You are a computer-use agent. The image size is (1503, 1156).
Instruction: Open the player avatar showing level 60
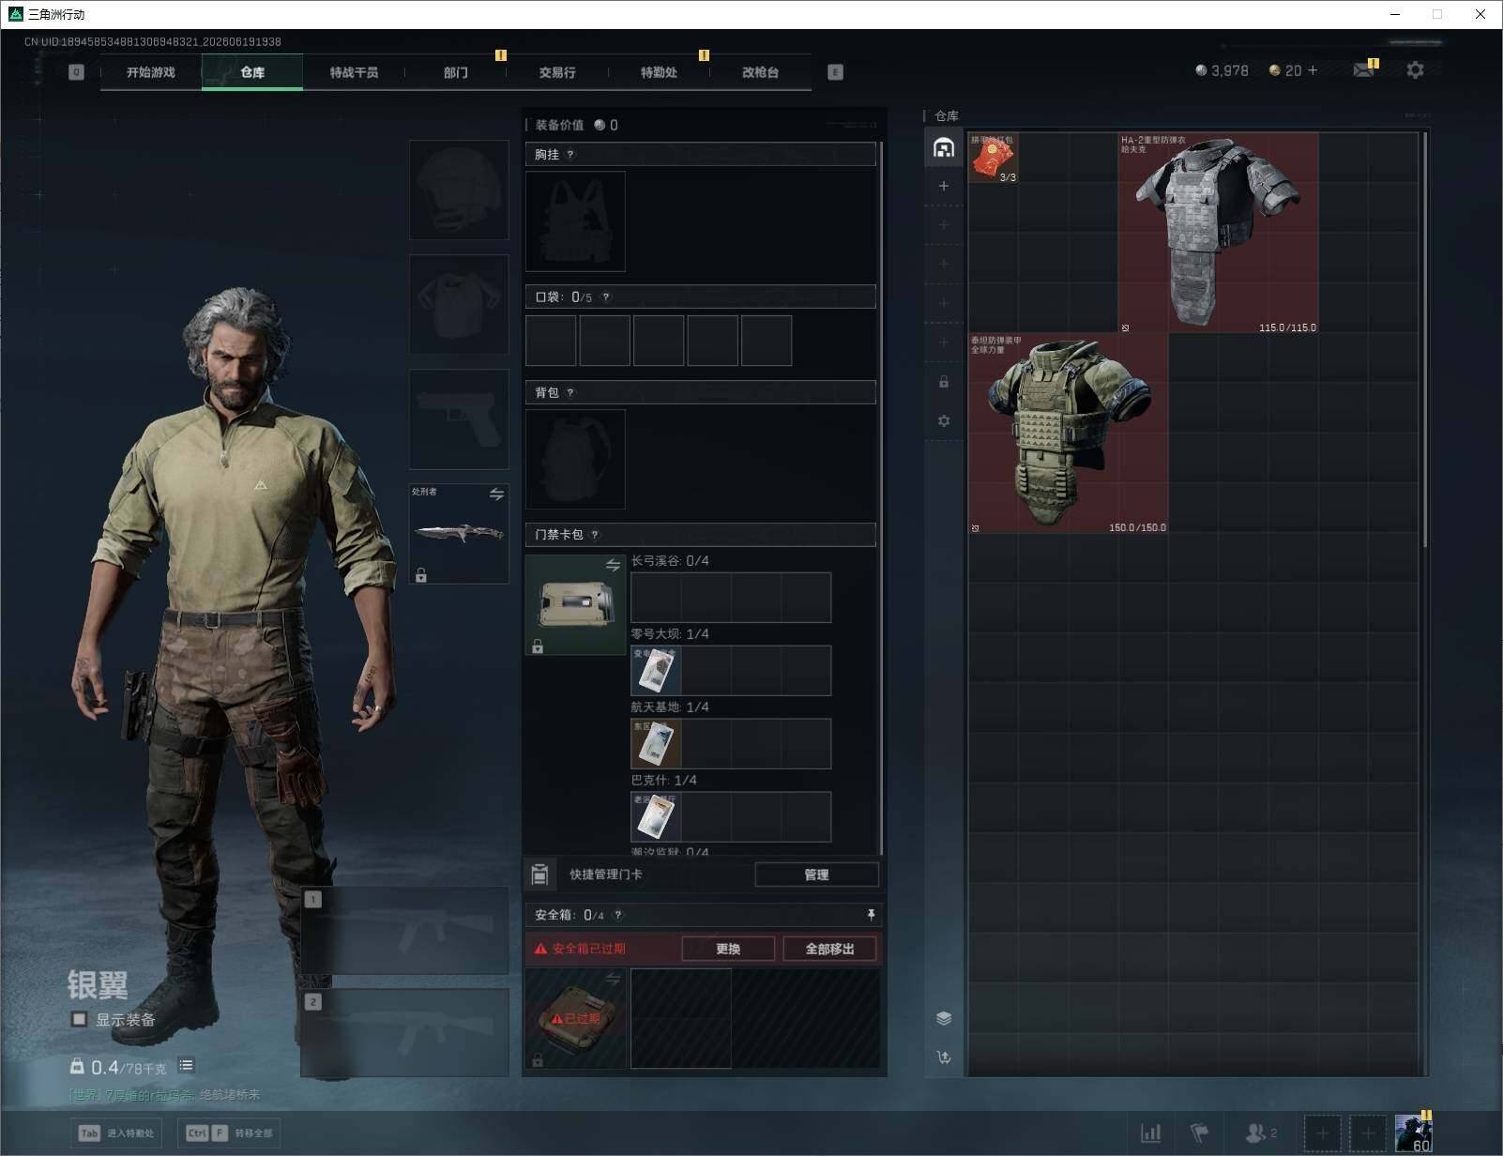click(x=1413, y=1133)
